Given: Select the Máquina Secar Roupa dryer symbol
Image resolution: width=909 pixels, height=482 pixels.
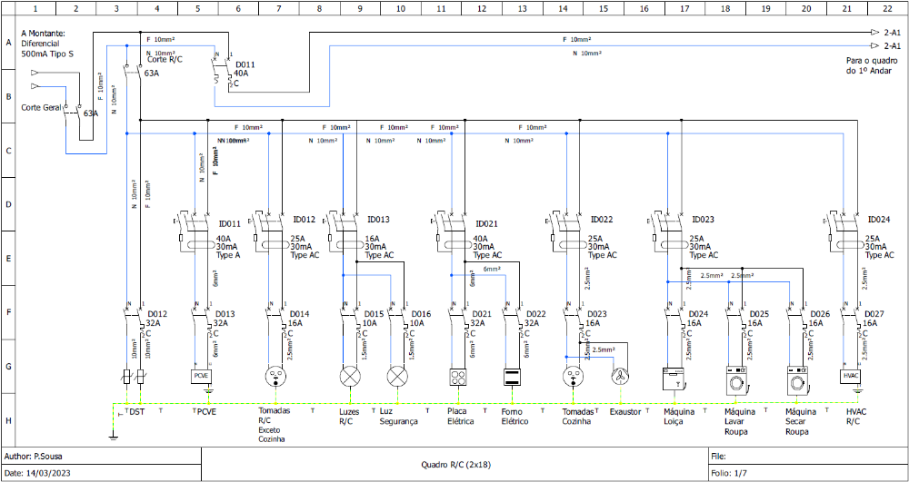Looking at the screenshot, I should tap(797, 377).
